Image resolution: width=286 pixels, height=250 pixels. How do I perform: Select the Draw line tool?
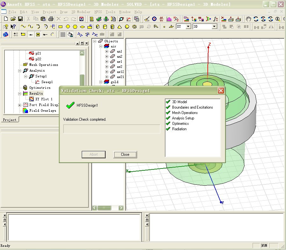point(23,27)
